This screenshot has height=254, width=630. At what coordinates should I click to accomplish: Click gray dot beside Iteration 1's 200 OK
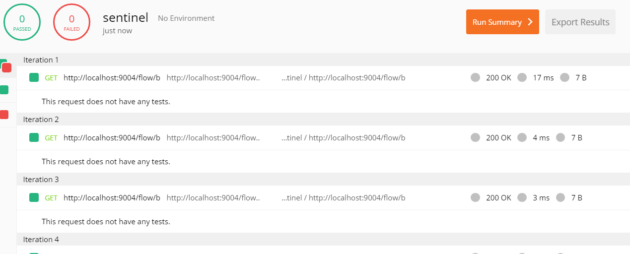(475, 77)
